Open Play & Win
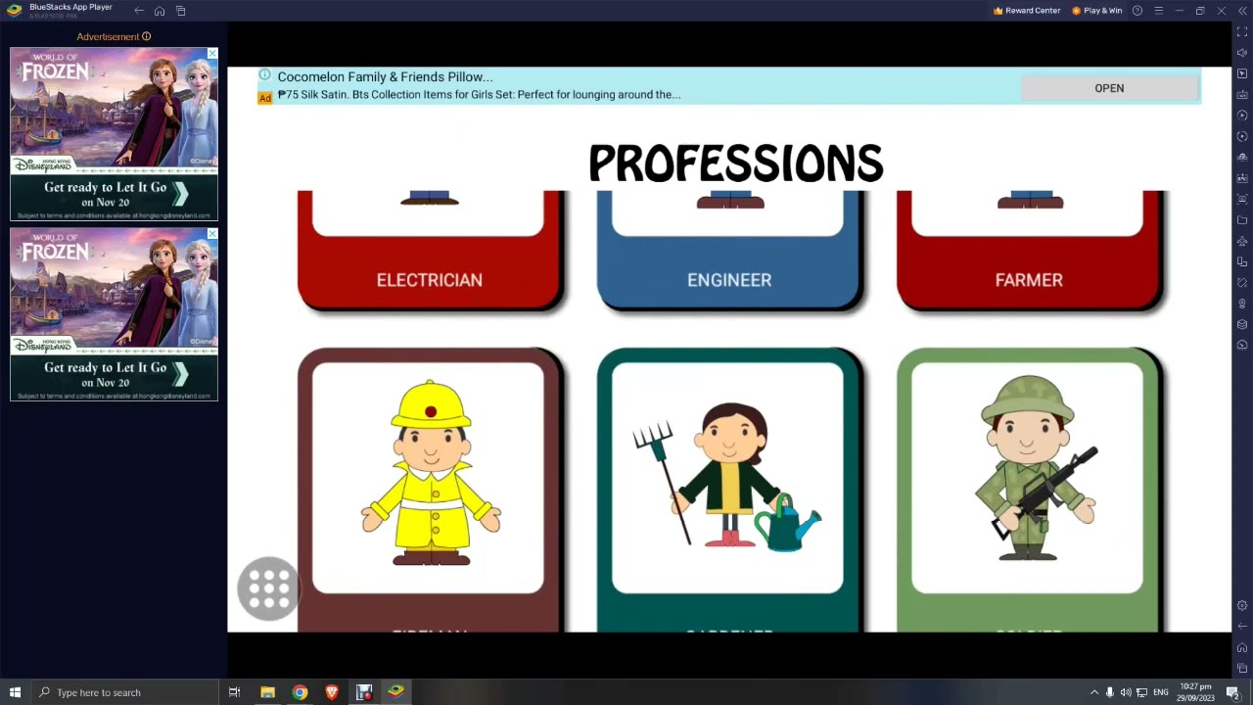The height and width of the screenshot is (705, 1253). (x=1096, y=11)
